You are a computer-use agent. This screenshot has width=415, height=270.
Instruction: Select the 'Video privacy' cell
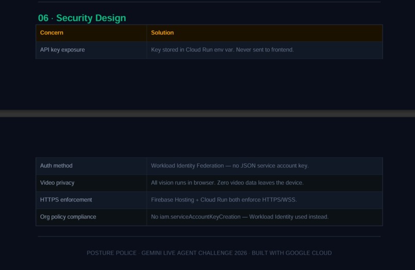coord(91,183)
